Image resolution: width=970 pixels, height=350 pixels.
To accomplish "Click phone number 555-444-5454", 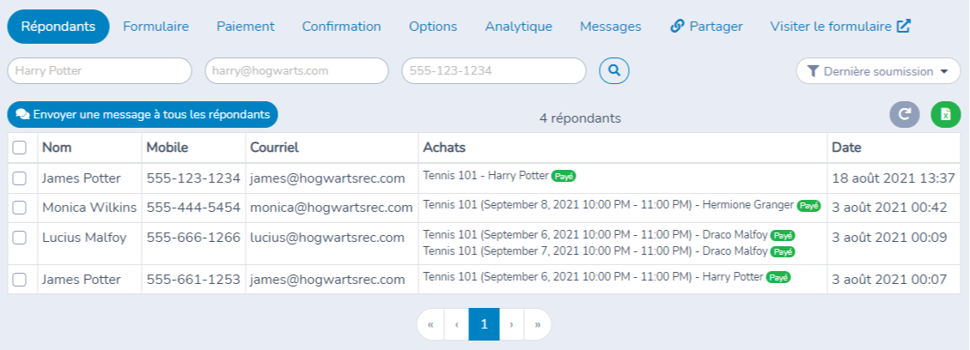I will point(193,208).
